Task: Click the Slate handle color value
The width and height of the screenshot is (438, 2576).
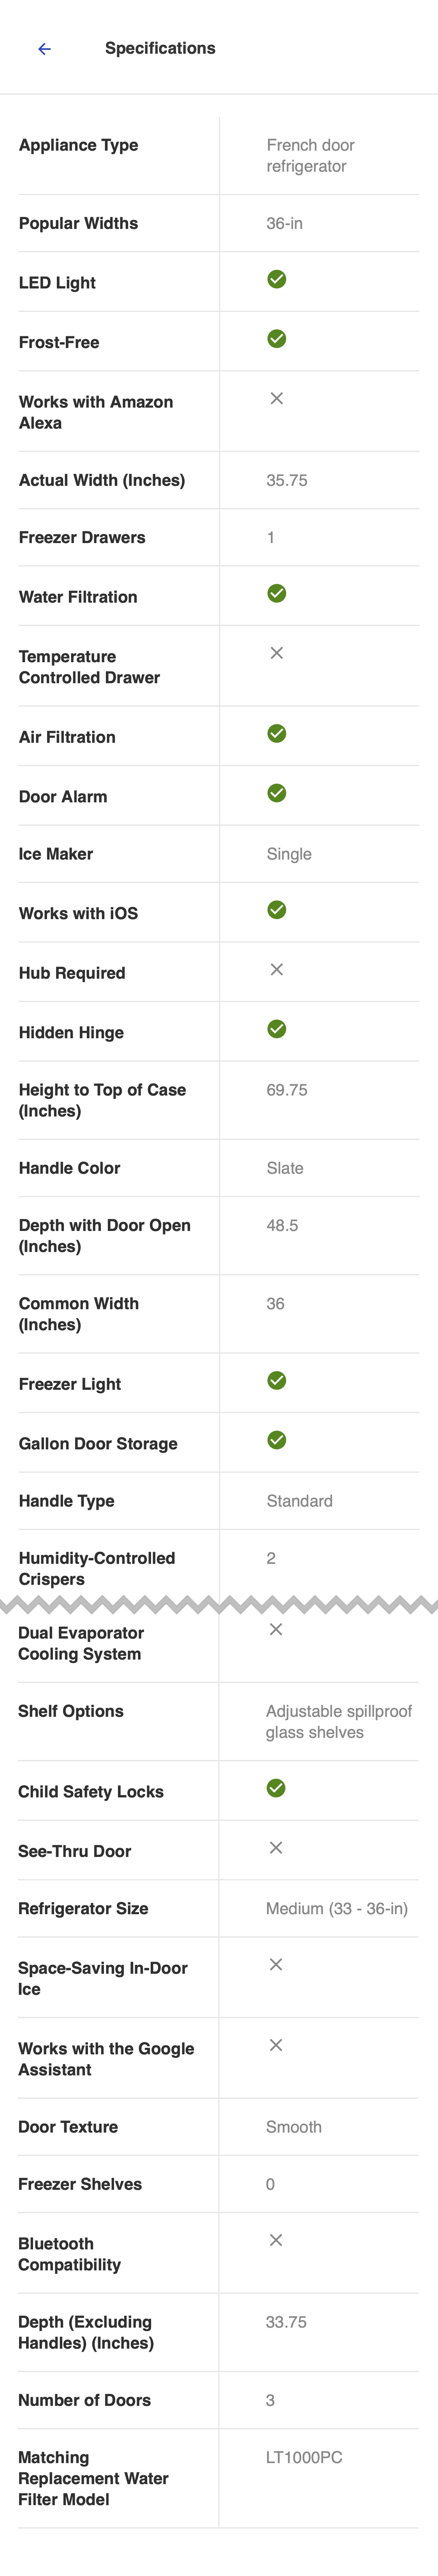Action: (x=283, y=1167)
